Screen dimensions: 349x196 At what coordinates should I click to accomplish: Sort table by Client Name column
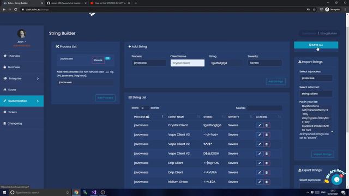[184, 117]
